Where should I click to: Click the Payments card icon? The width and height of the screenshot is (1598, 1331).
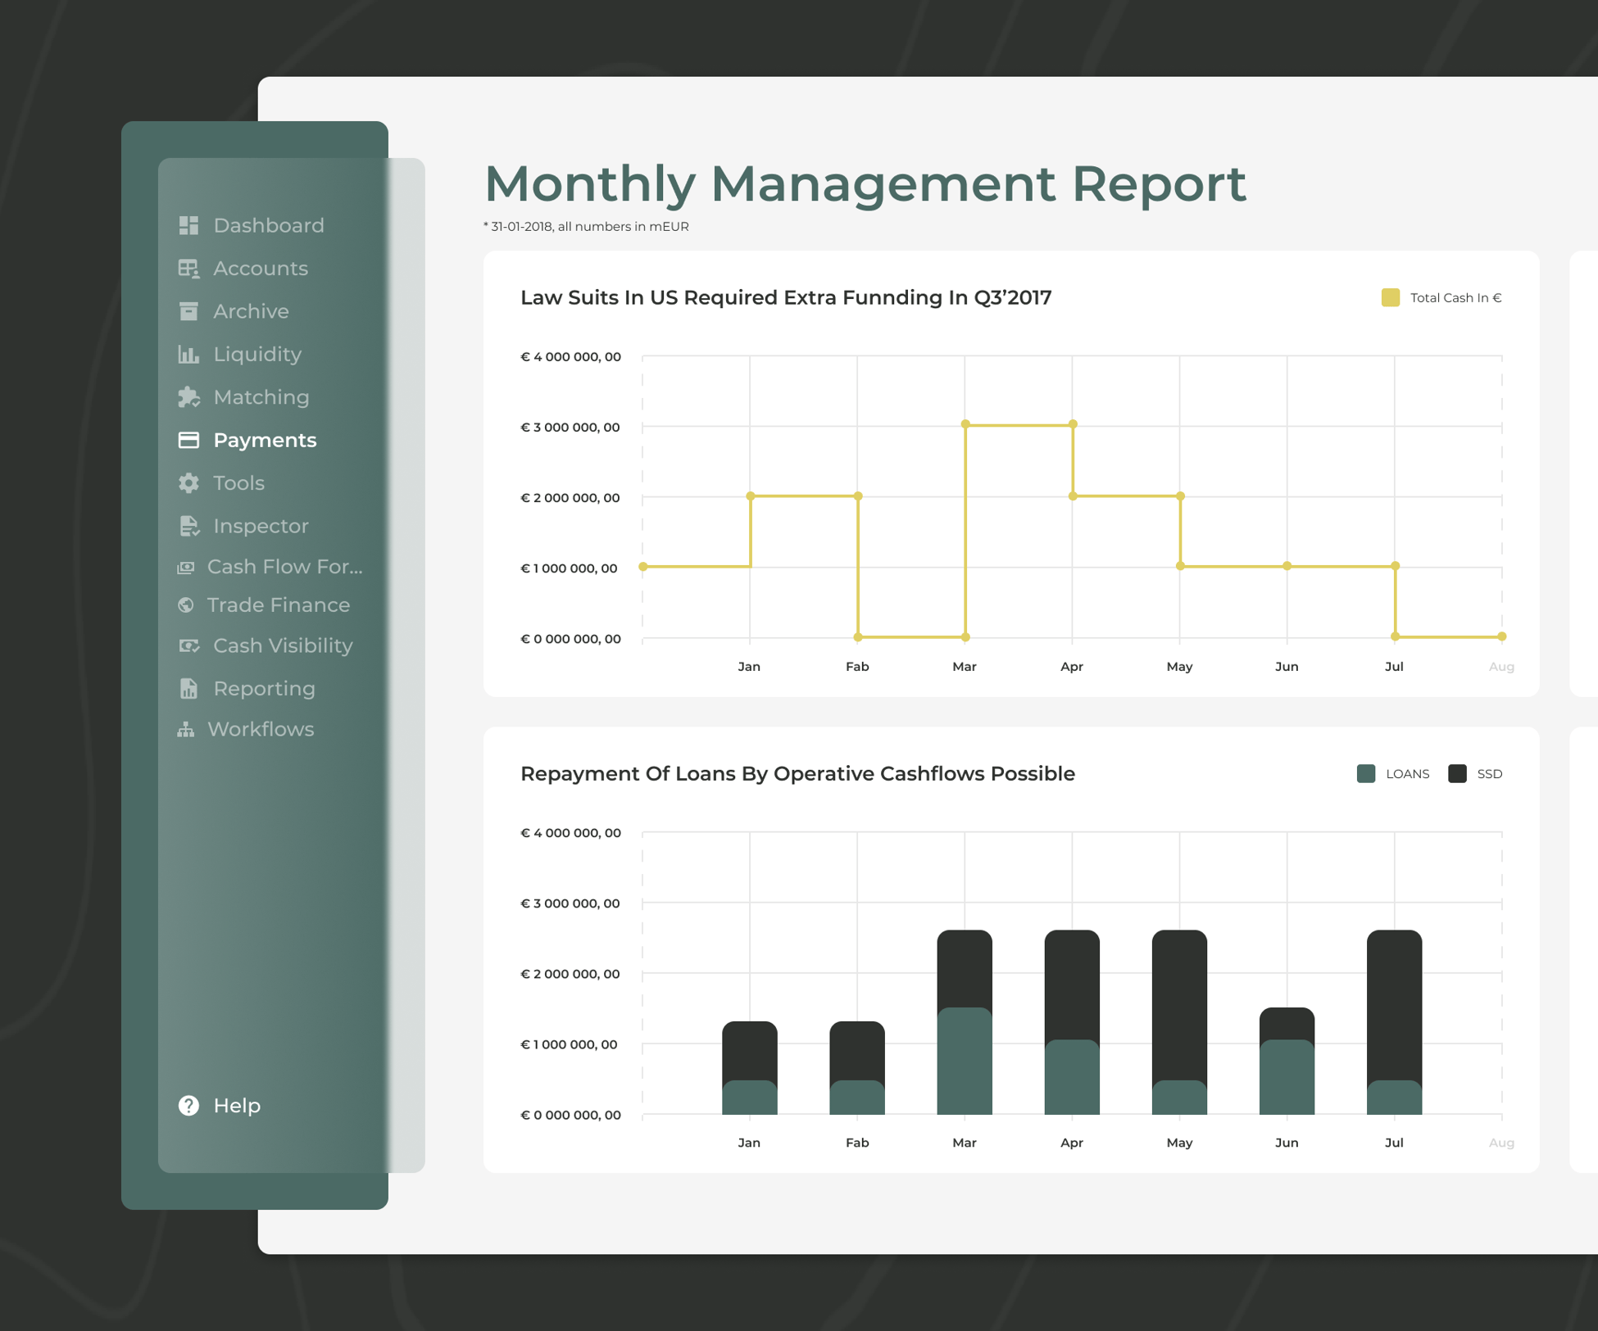(x=188, y=440)
